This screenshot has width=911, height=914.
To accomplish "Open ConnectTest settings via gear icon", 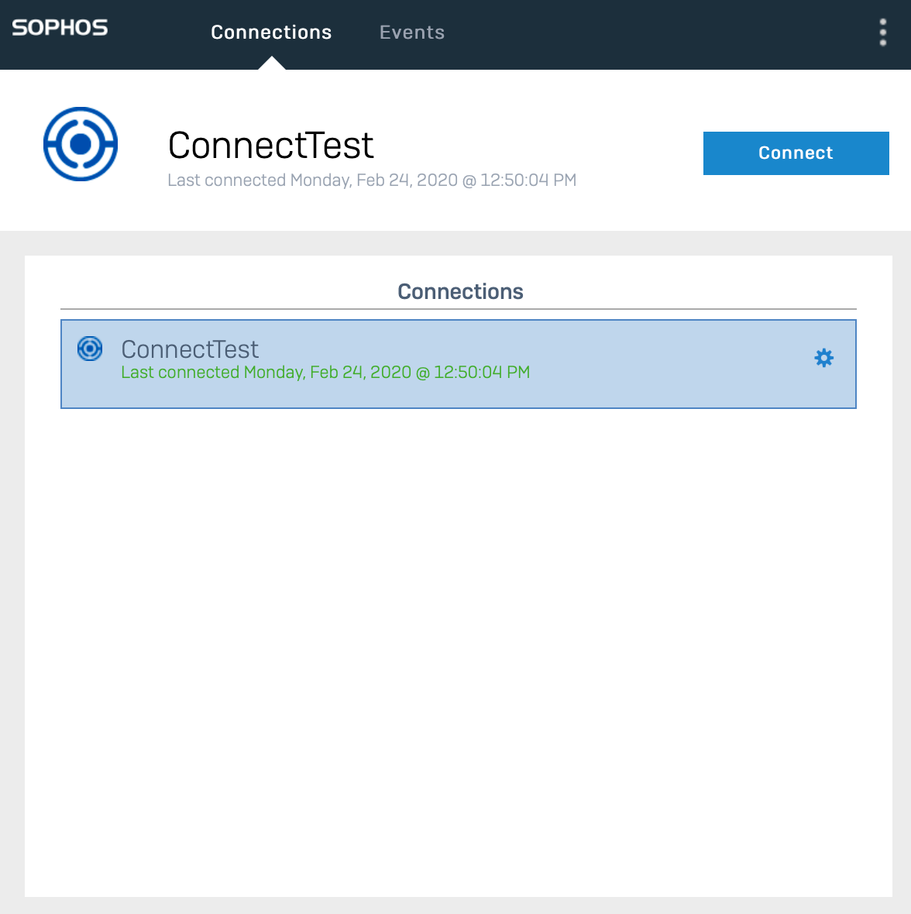I will point(823,358).
